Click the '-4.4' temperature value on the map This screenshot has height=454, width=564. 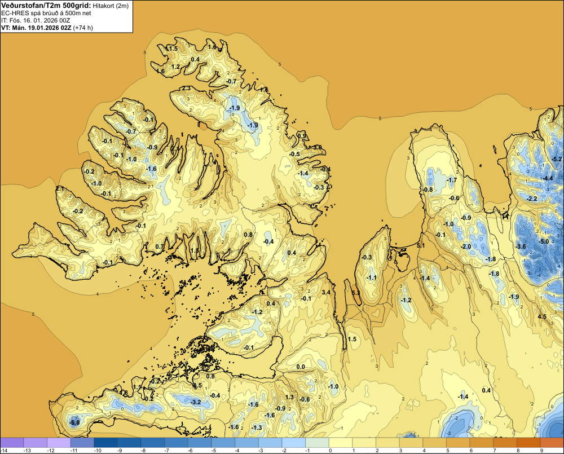click(x=548, y=178)
